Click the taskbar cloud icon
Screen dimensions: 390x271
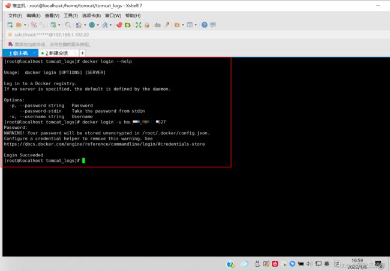tap(244, 264)
